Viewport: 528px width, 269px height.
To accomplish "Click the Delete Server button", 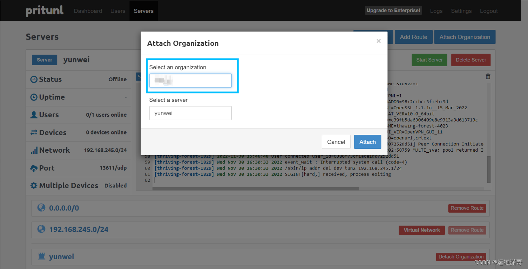I will [471, 60].
